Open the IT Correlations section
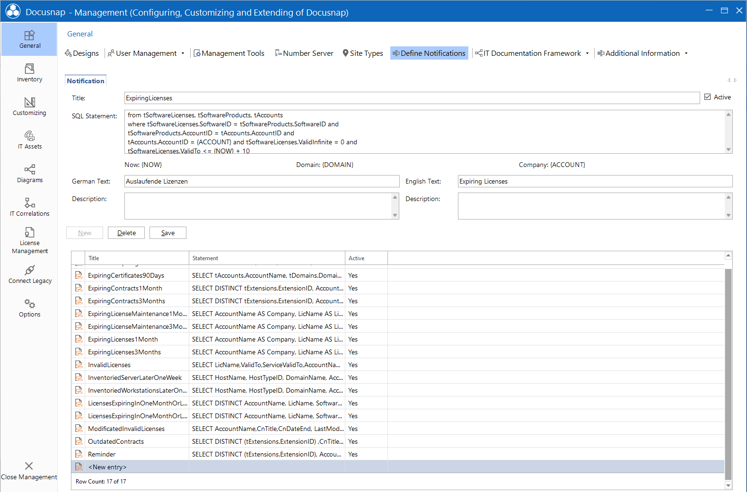The width and height of the screenshot is (747, 492). click(29, 207)
